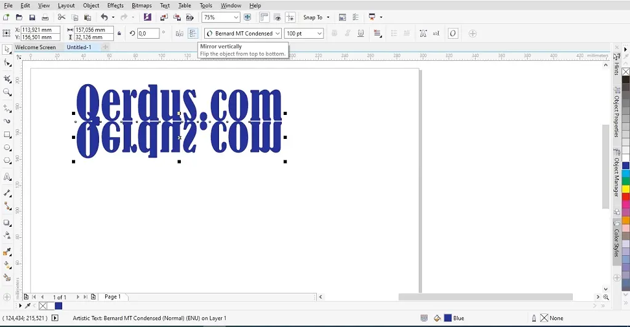Toggle underline formatting
This screenshot has height=327, width=630.
[361, 33]
